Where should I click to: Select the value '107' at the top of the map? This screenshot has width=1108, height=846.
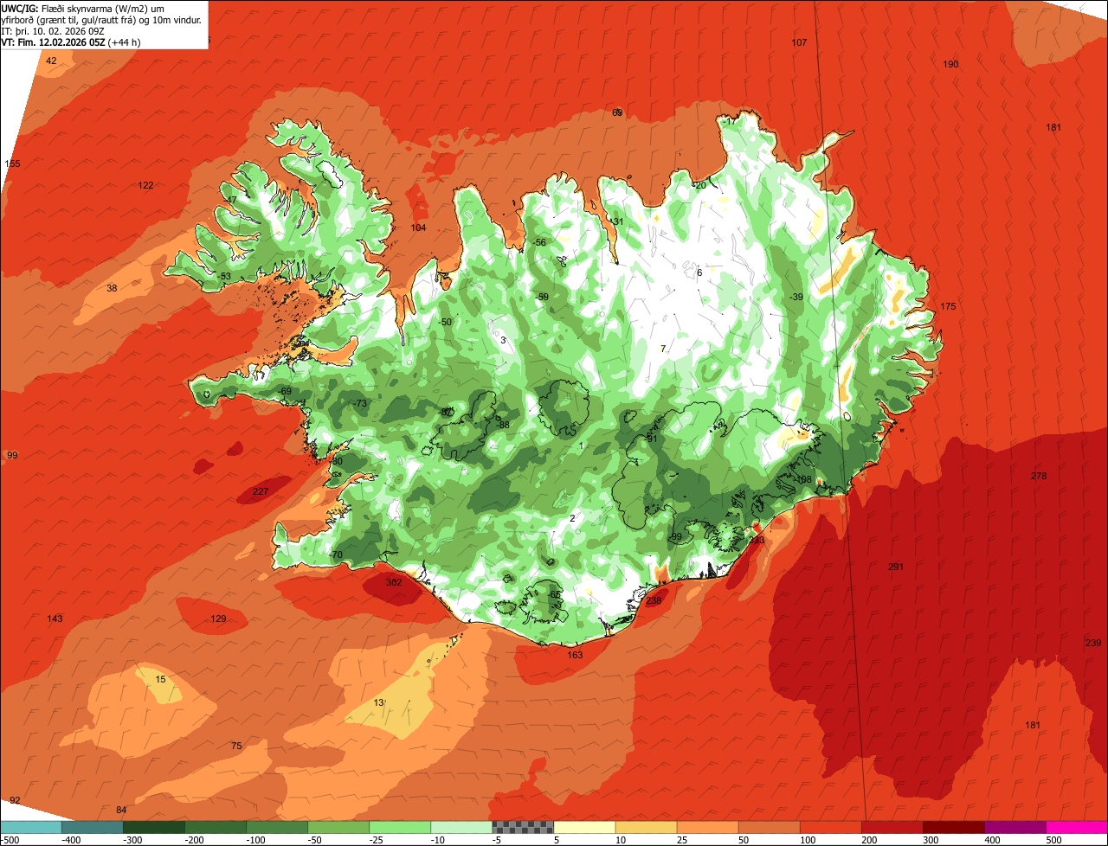coord(799,42)
